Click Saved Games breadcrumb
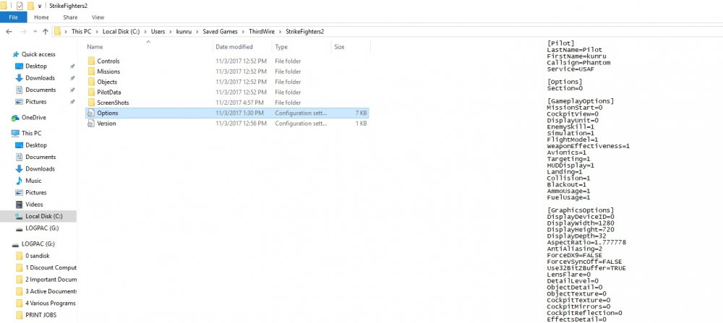This screenshot has width=723, height=323. click(220, 31)
